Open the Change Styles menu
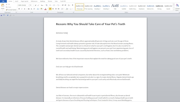 (177, 7)
